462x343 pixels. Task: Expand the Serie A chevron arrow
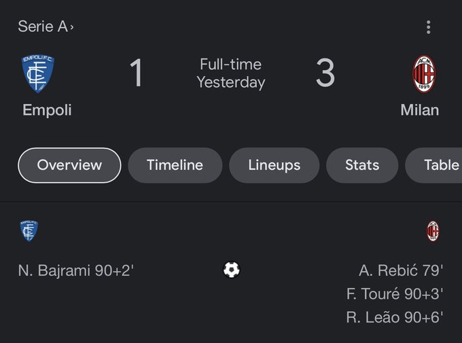tap(72, 27)
